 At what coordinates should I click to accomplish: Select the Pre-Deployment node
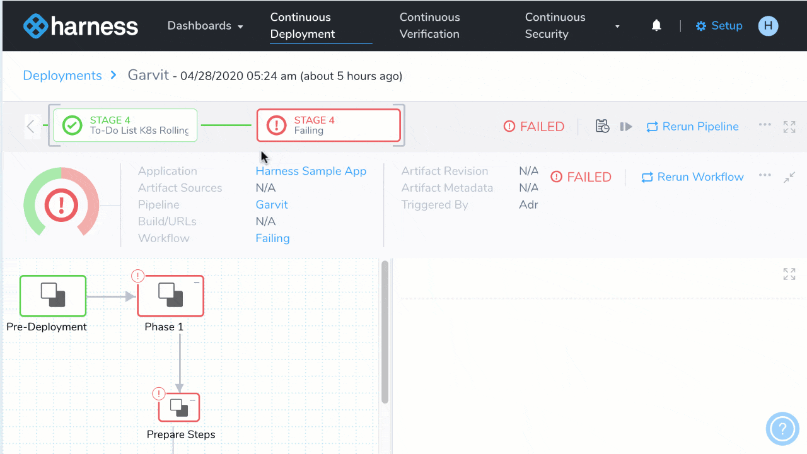(x=53, y=296)
